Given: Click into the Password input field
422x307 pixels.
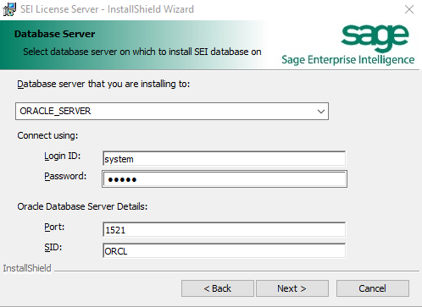Looking at the screenshot, I should (225, 179).
